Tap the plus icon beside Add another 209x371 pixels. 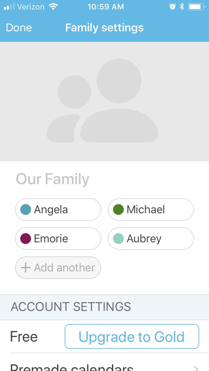click(25, 268)
